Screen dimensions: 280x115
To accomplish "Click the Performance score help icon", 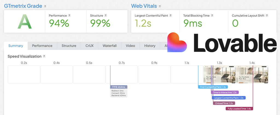I will (69, 15).
